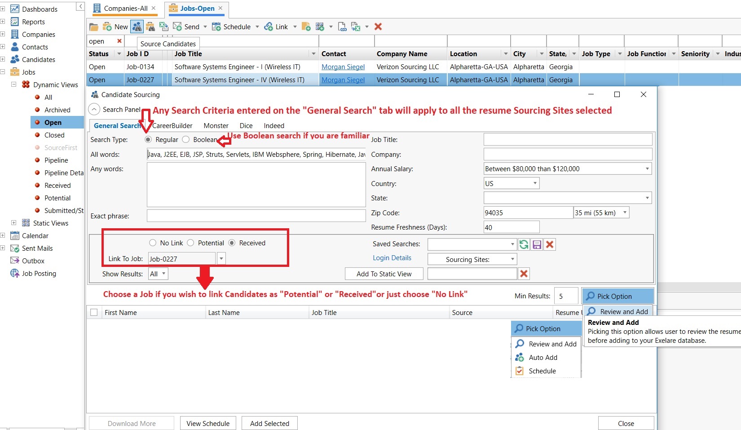Save the current search
741x430 pixels.
point(537,244)
